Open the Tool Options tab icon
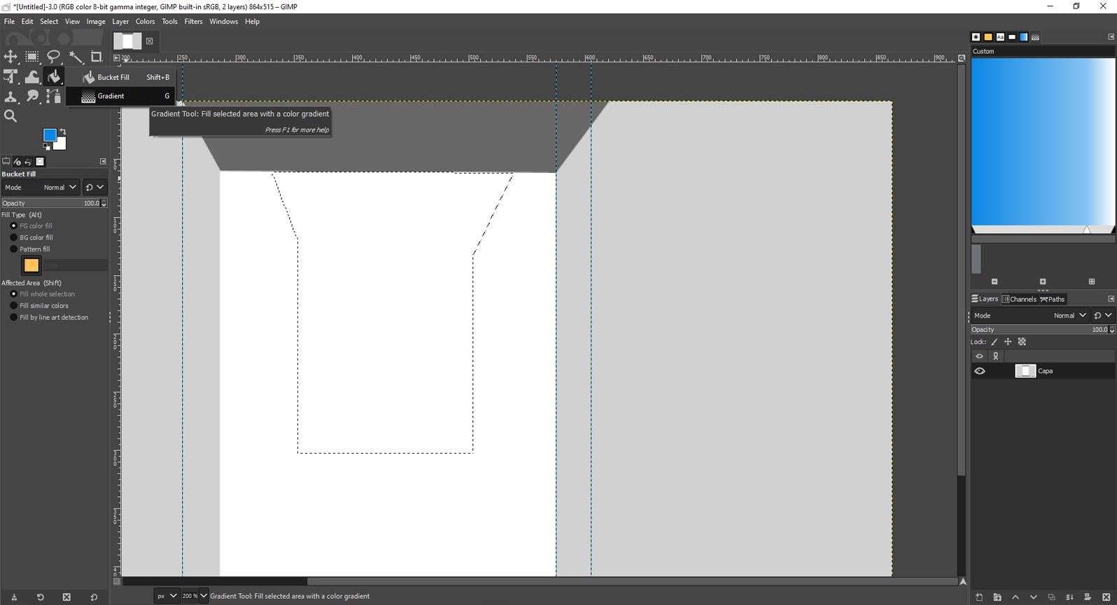Viewport: 1117px width, 605px height. tap(6, 162)
